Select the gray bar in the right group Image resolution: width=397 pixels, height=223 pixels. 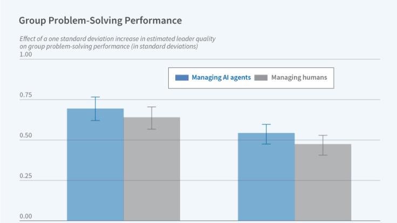click(x=323, y=183)
